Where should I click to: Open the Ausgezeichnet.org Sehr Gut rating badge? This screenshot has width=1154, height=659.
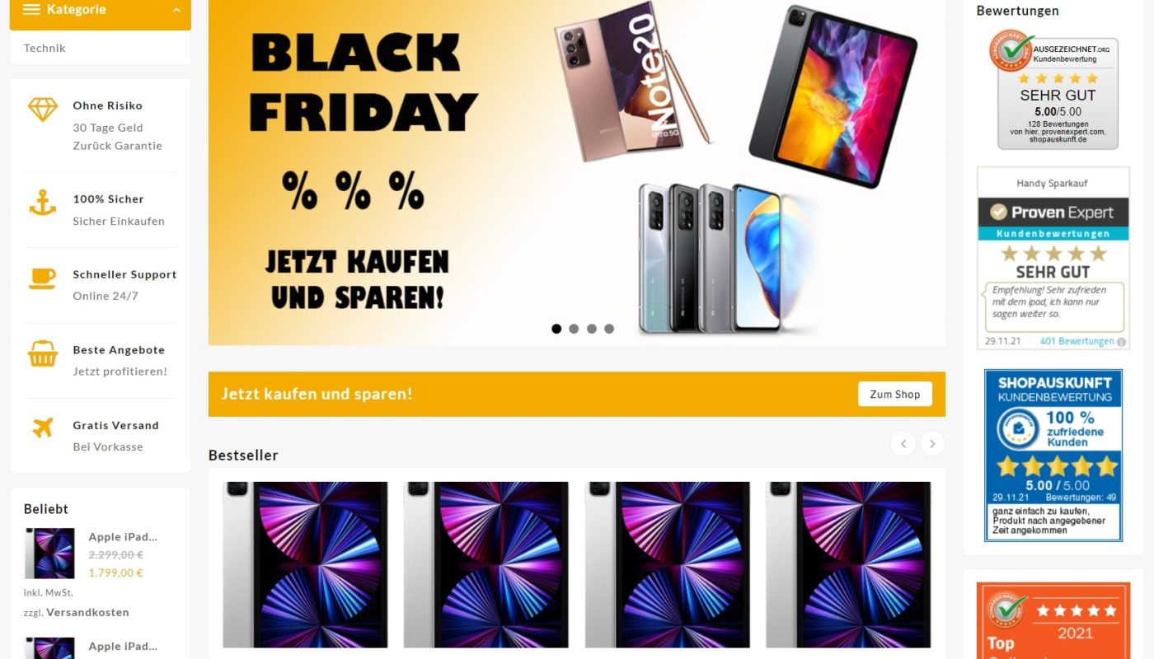coord(1053,90)
